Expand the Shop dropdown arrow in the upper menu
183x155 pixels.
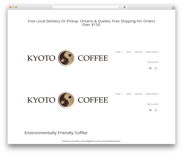(x=122, y=52)
